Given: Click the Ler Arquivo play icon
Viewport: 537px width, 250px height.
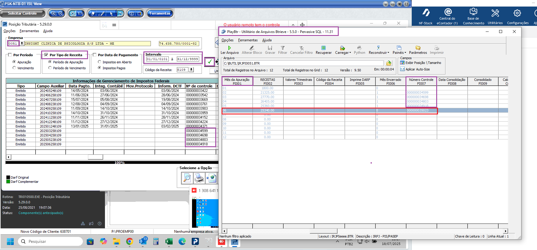Looking at the screenshot, I should coord(229,48).
